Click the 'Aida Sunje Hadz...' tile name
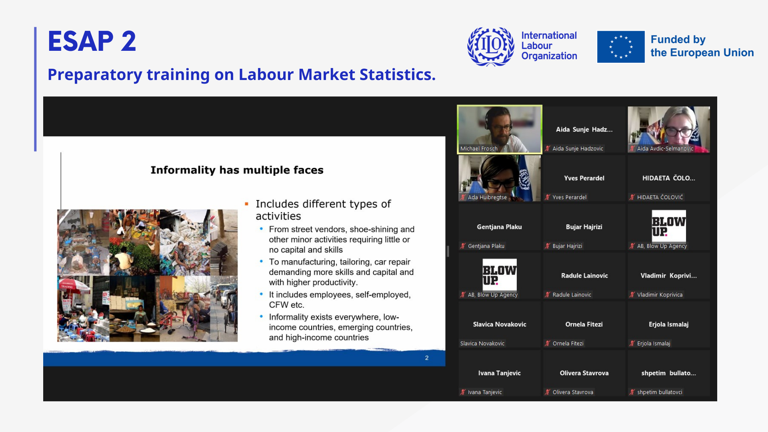The image size is (768, 432). coord(584,130)
